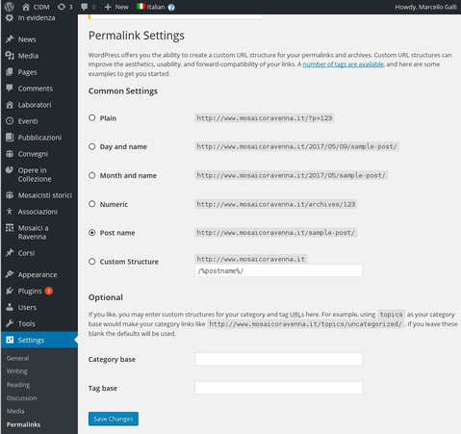Click the Plugins update count badge
This screenshot has height=434, width=461.
[x=49, y=291]
